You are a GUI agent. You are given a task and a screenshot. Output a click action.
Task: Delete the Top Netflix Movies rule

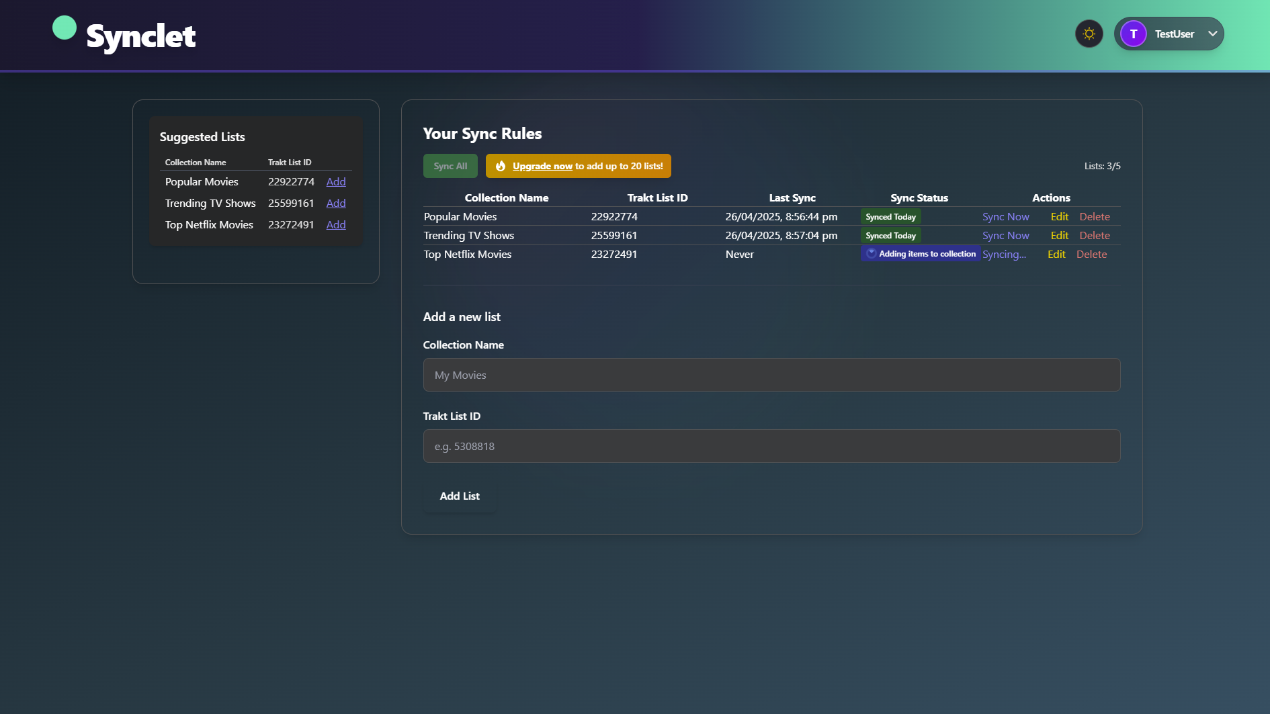(x=1091, y=255)
